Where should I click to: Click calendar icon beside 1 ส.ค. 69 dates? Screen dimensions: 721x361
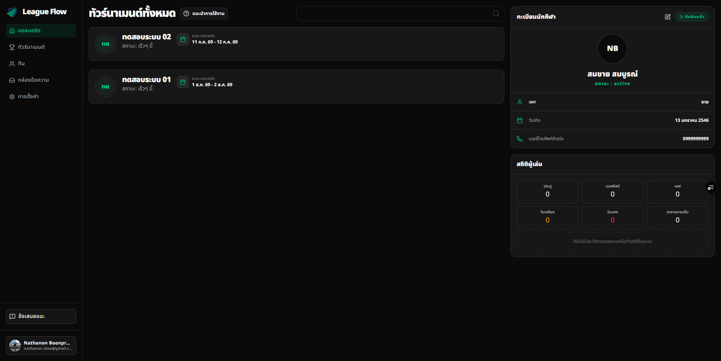(183, 82)
